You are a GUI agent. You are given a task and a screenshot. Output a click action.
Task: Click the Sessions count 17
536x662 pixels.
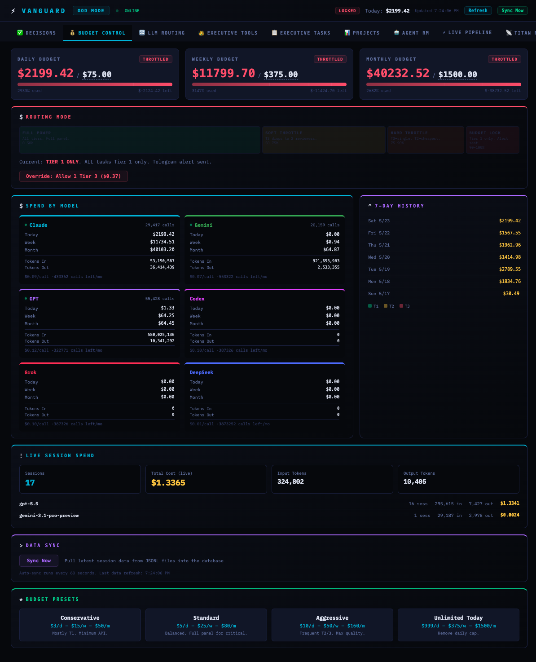(x=30, y=483)
